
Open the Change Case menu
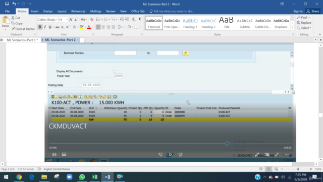tap(83, 20)
